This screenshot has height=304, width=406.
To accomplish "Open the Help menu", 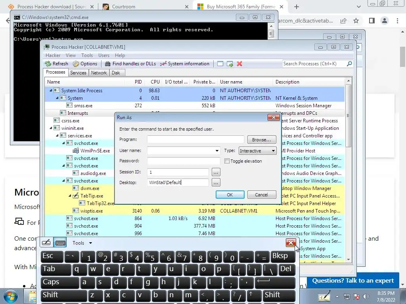I will pos(120,55).
